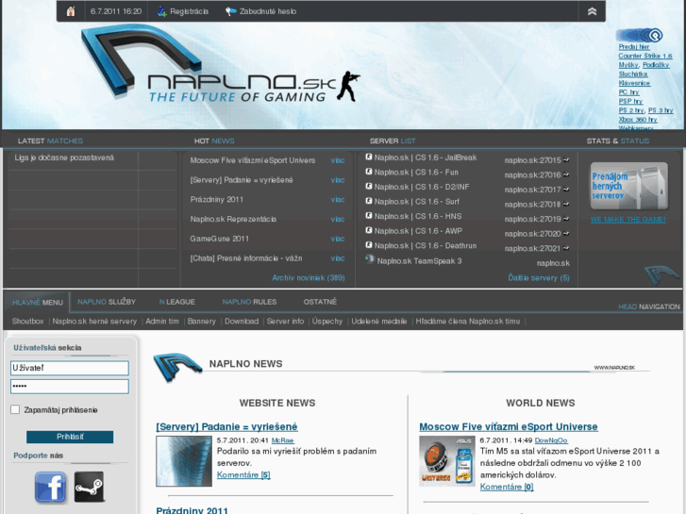Click author link DowNgOo

point(551,440)
